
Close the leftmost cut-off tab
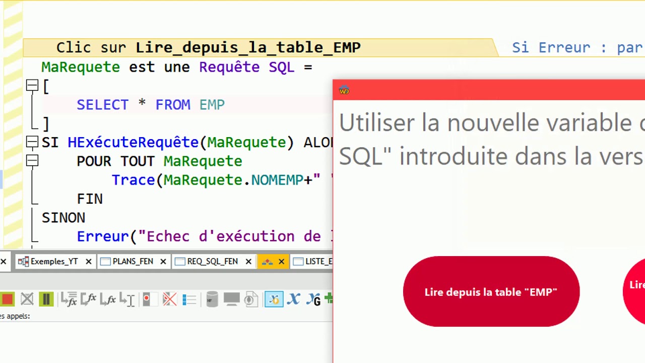pyautogui.click(x=3, y=261)
